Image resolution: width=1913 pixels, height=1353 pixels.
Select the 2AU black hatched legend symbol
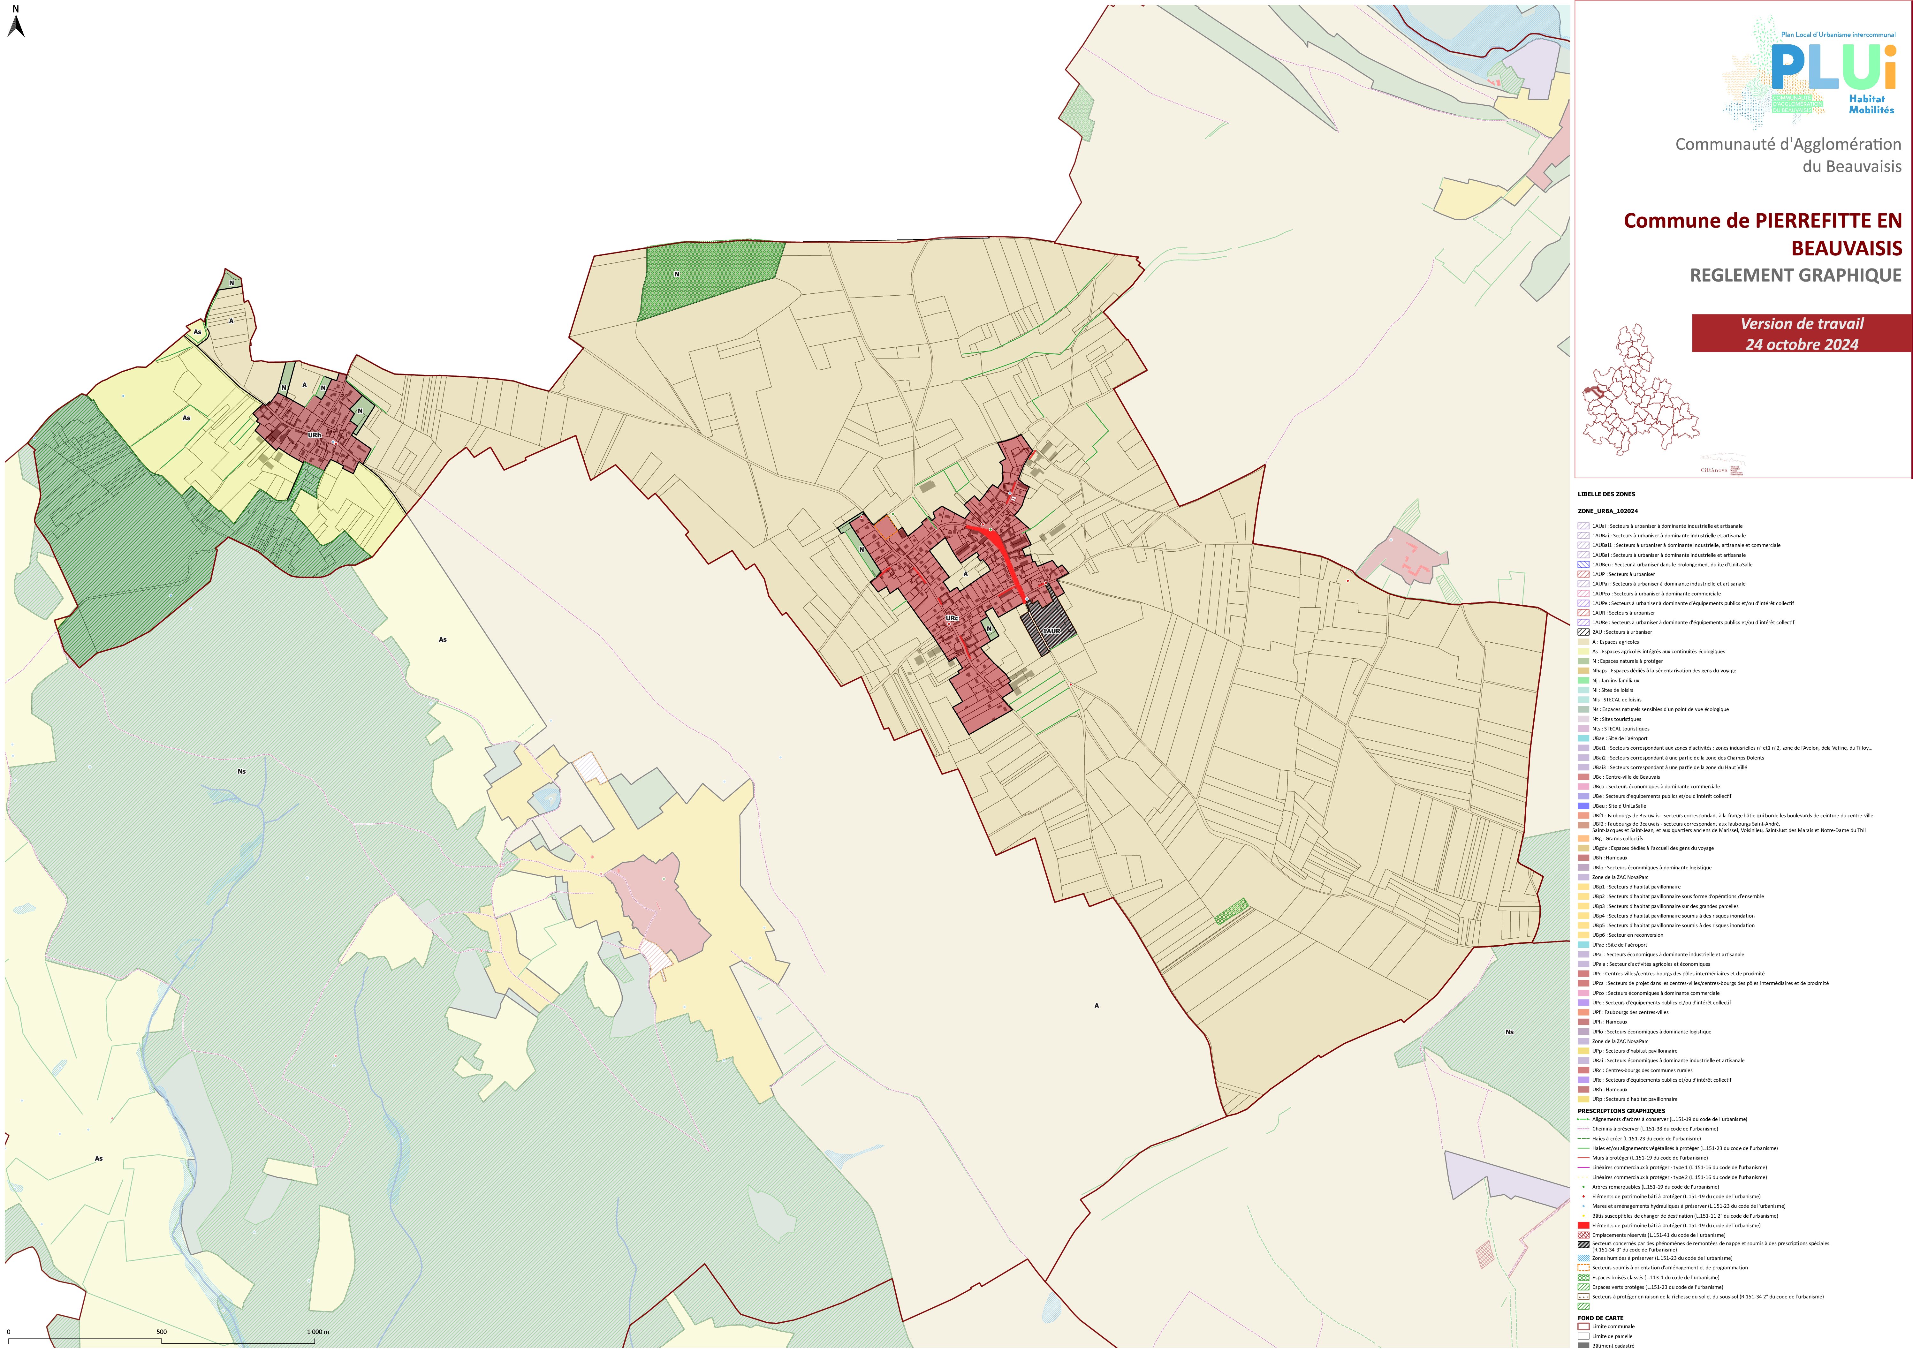[x=1583, y=632]
